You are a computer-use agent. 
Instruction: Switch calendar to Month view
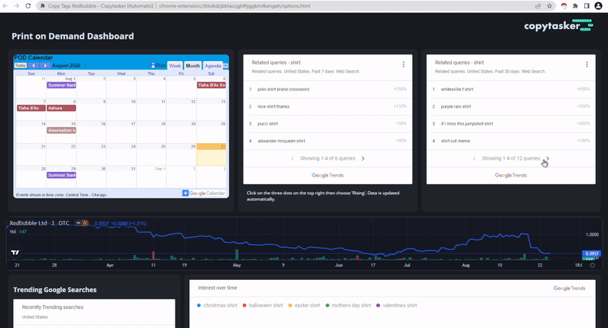pos(193,66)
